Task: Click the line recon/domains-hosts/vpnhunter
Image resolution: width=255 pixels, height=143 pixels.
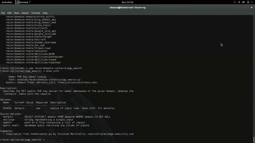Action: click(x=27, y=51)
